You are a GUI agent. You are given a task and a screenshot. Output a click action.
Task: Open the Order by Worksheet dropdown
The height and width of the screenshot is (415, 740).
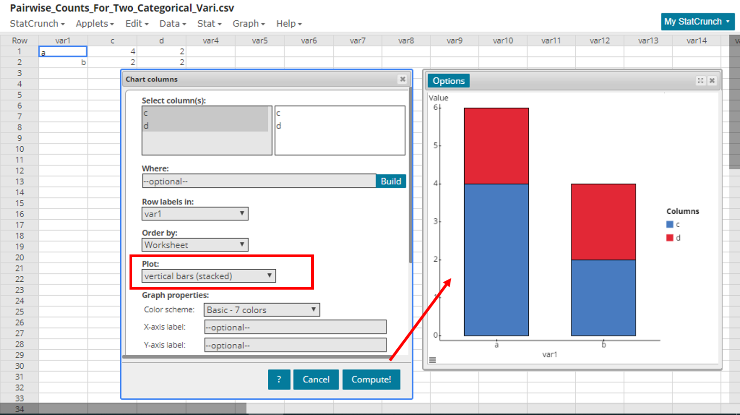195,245
